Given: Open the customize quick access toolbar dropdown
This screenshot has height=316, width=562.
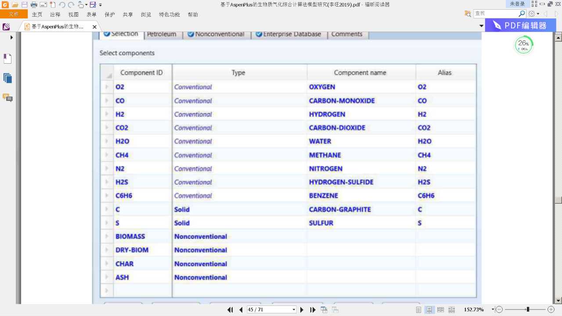Looking at the screenshot, I should (101, 5).
